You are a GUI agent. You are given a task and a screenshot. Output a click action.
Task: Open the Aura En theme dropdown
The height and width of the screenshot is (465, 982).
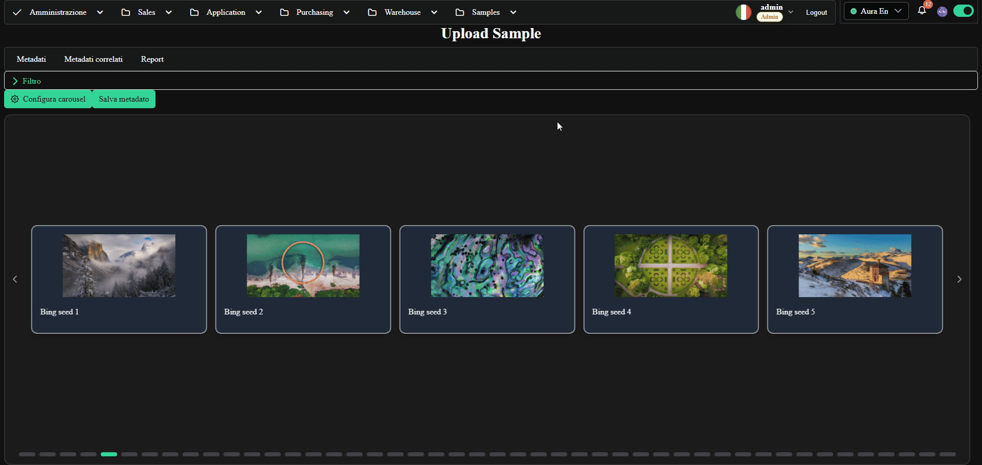click(x=876, y=11)
